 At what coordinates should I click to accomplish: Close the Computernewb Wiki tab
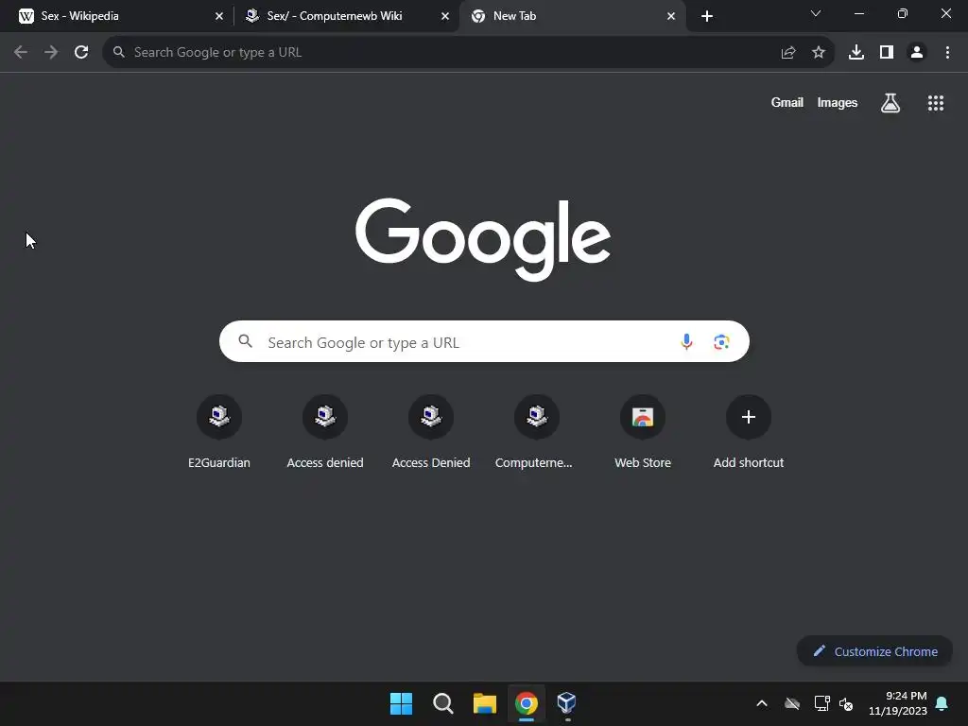click(x=445, y=16)
